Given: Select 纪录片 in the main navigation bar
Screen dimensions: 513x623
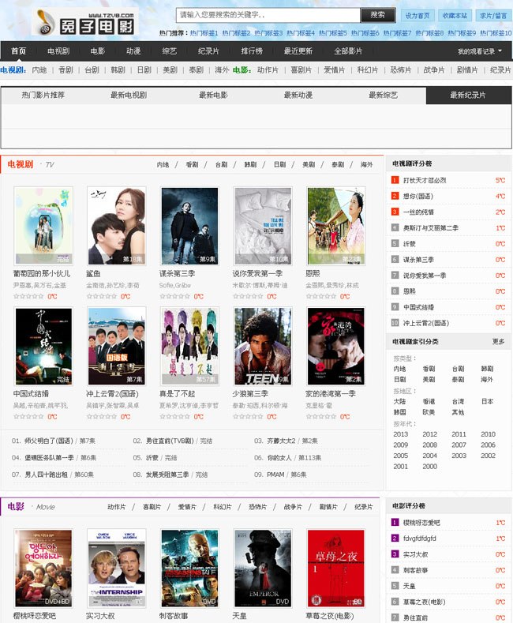Looking at the screenshot, I should point(208,51).
